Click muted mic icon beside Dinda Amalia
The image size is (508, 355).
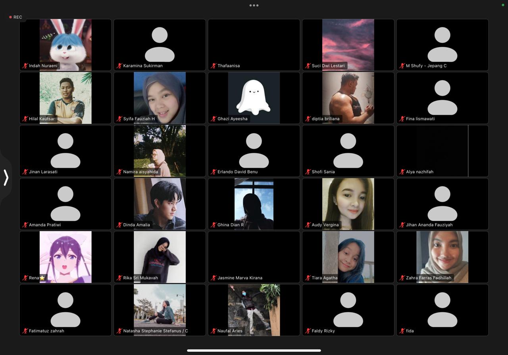119,225
